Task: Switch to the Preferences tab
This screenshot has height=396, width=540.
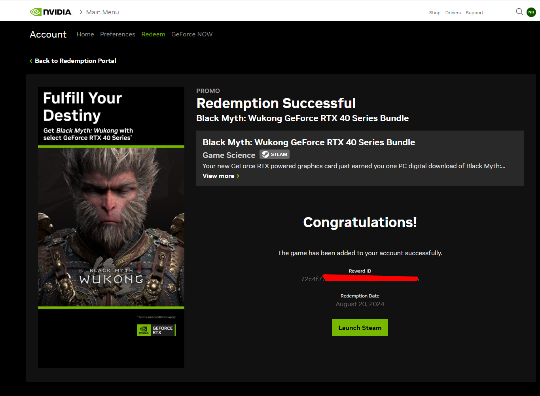Action: 117,34
